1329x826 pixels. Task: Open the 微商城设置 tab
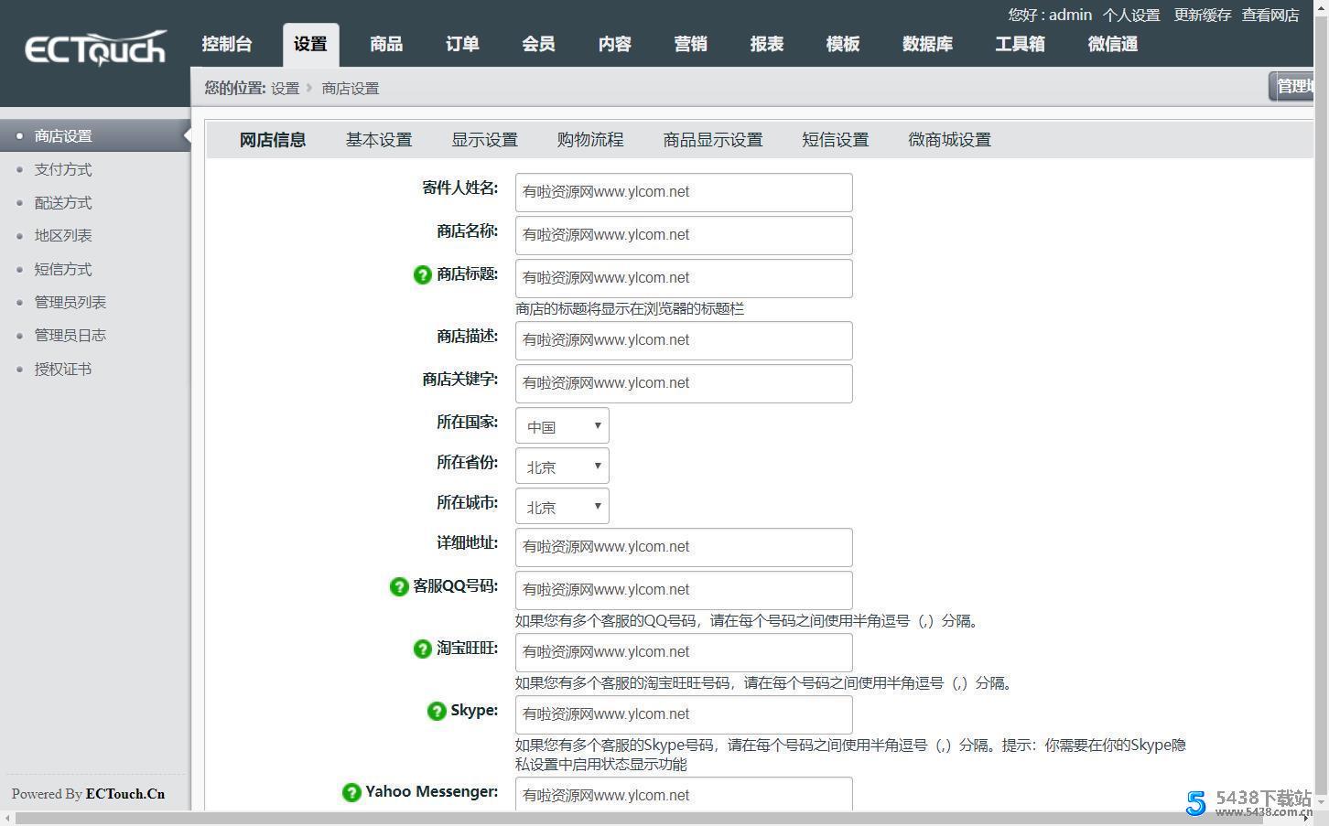pos(949,140)
